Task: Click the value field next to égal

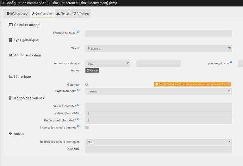Action: [159, 64]
